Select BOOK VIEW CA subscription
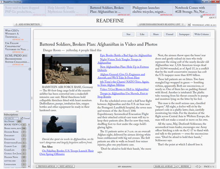The image size is (220, 169). point(15,125)
